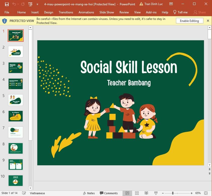The height and width of the screenshot is (196, 212).
Task: Switch to the Slide Show tab
Action: coord(107,12)
